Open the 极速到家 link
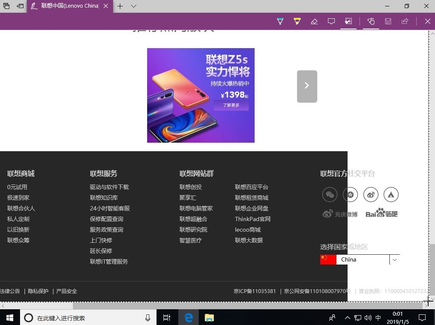Image resolution: width=435 pixels, height=325 pixels. (x=18, y=198)
